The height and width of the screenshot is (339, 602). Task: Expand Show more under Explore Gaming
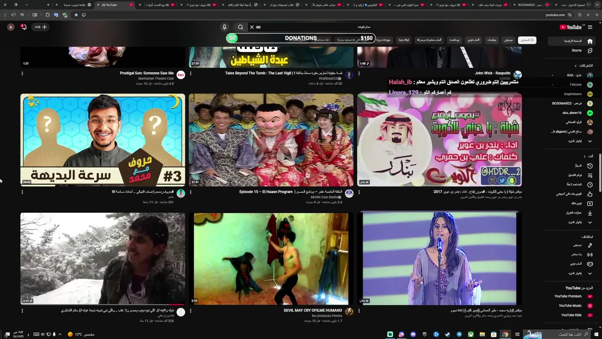point(590,273)
